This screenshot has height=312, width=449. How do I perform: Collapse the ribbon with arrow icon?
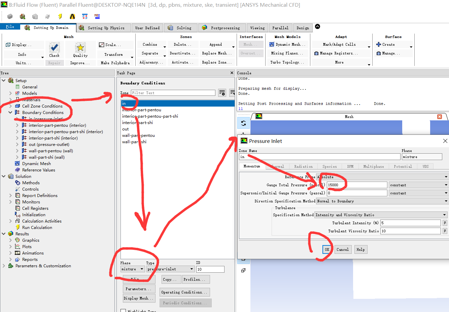[x=317, y=27]
